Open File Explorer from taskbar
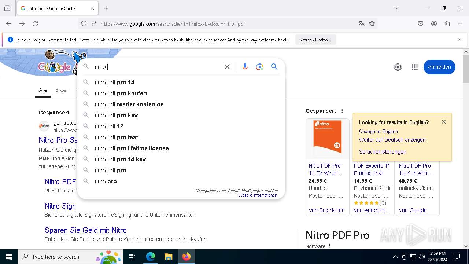 tap(168, 257)
